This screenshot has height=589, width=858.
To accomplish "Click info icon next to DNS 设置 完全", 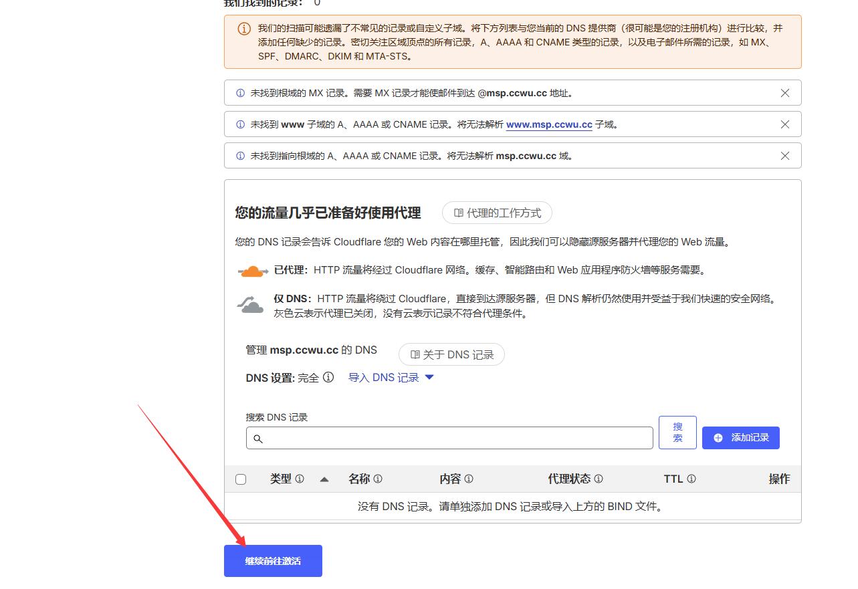I will coord(328,377).
